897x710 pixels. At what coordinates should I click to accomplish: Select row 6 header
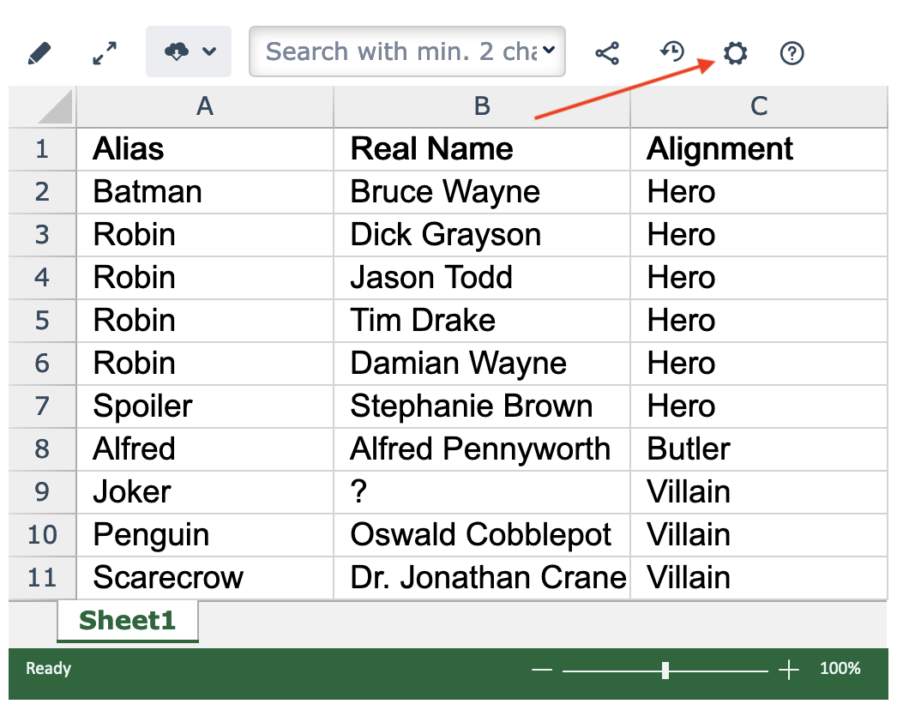pos(42,364)
